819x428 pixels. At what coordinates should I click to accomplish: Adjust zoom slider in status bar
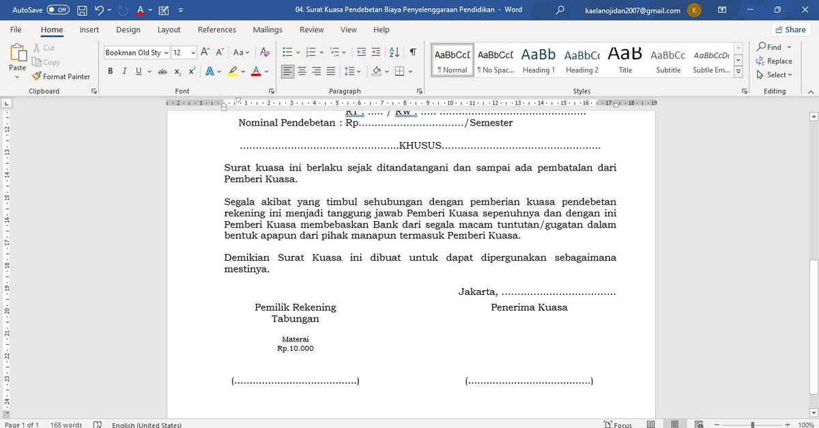point(754,425)
